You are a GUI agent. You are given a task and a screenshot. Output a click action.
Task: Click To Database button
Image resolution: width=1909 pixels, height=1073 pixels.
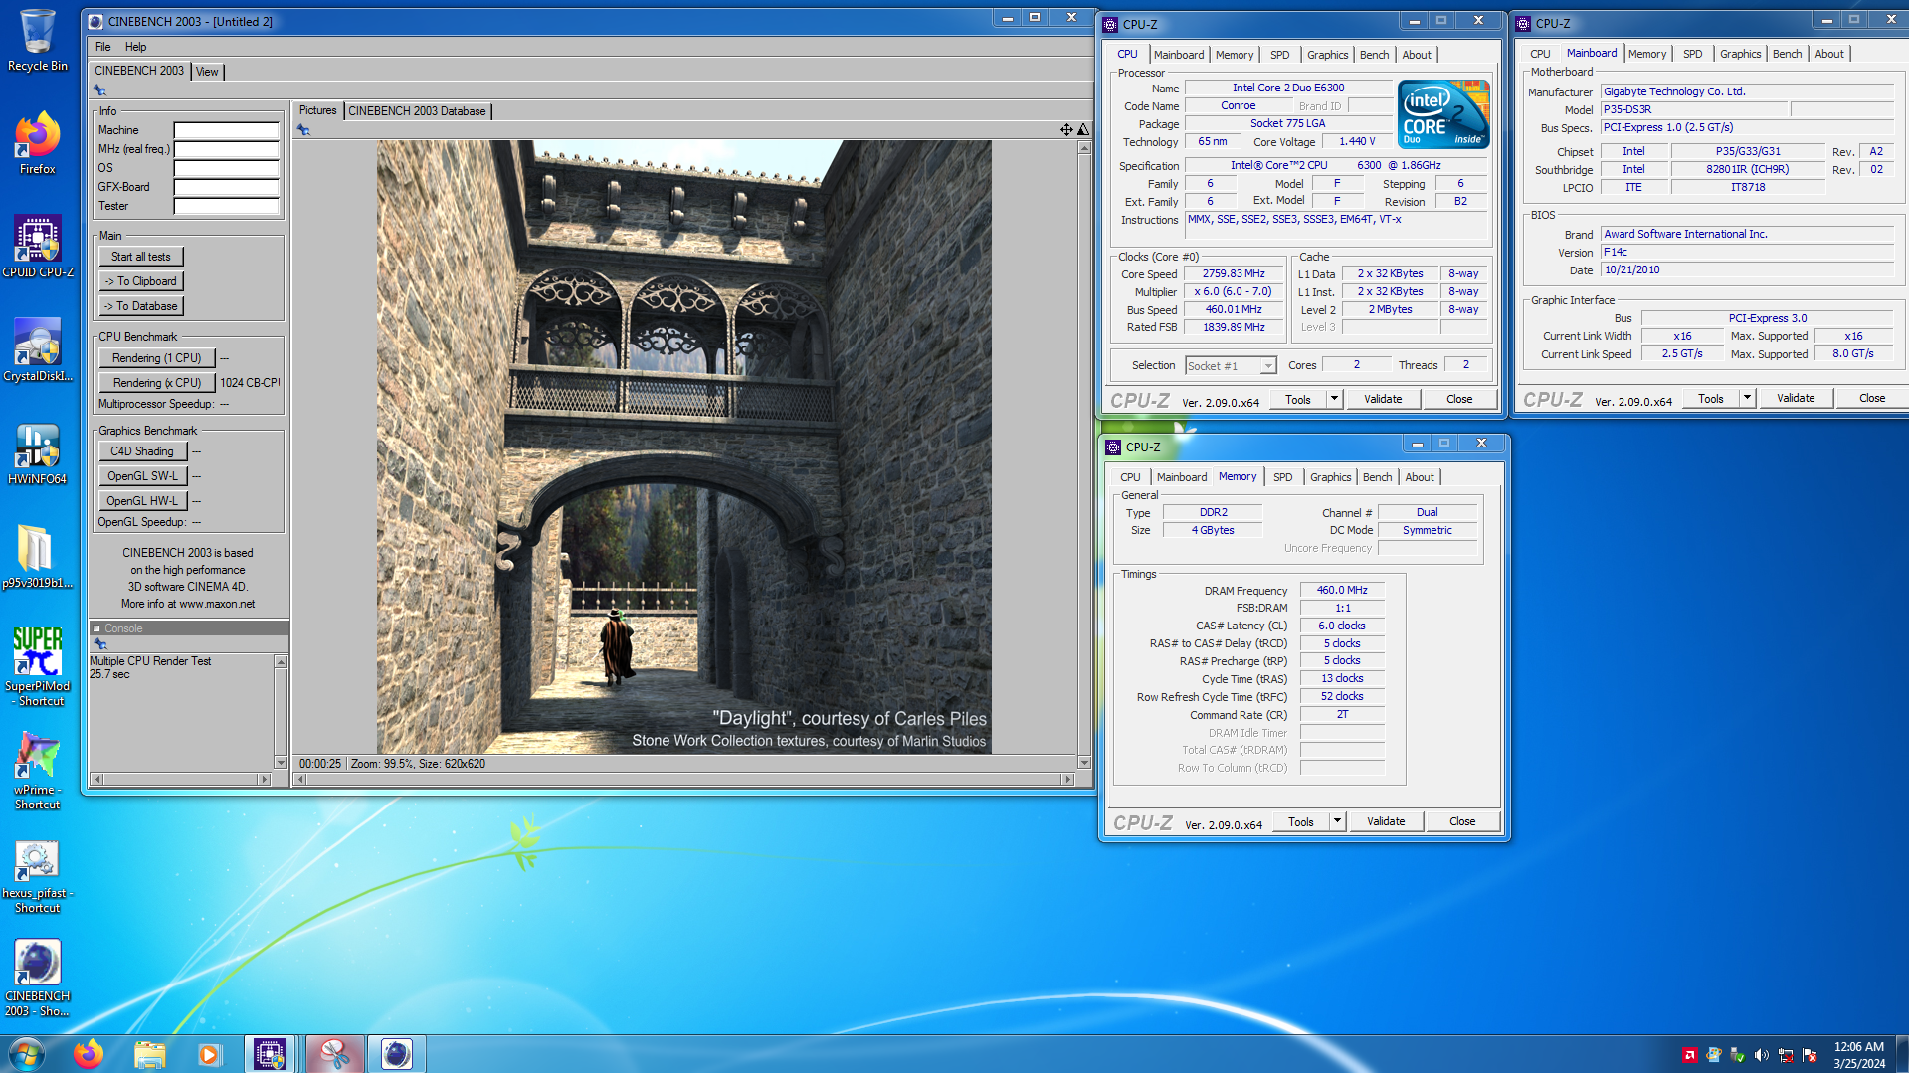[x=140, y=306]
